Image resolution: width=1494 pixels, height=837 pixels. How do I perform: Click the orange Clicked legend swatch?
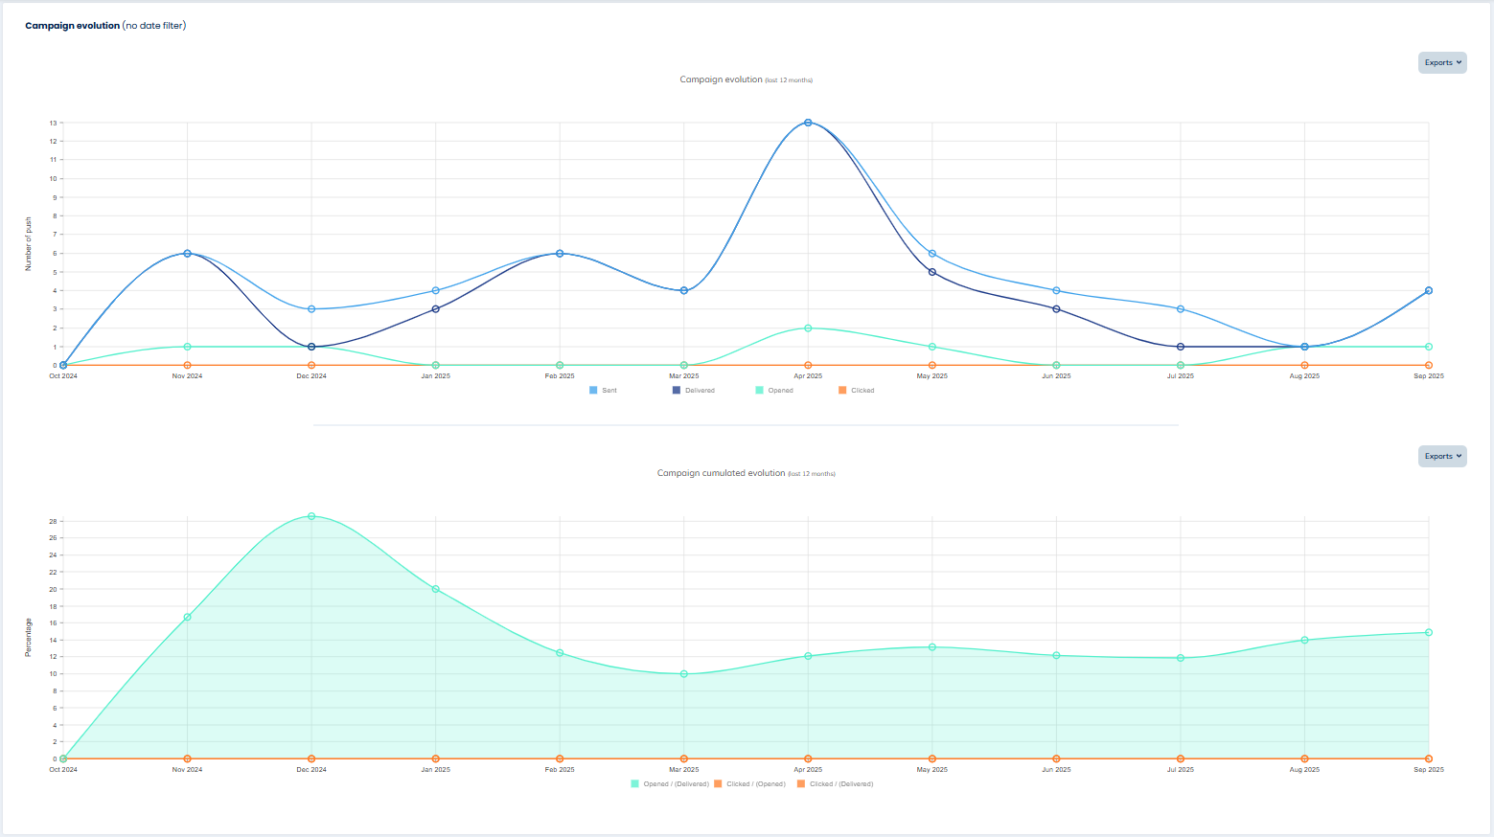[842, 391]
